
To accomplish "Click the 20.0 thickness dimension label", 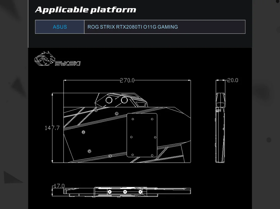I will tap(233, 80).
